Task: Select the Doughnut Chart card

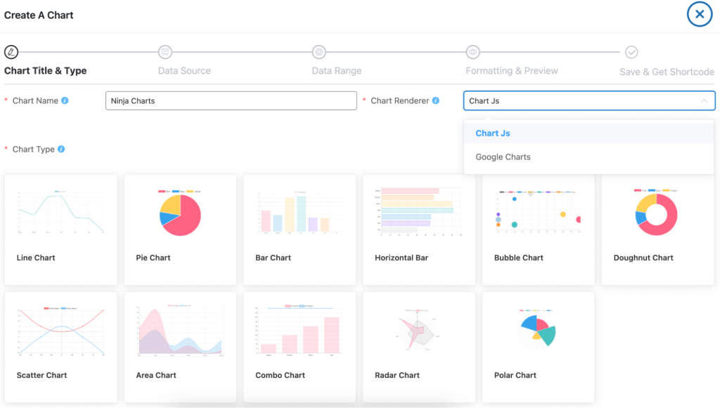Action: (657, 230)
